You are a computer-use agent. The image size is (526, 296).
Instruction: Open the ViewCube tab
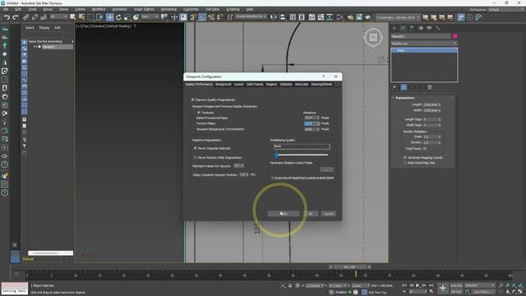tap(302, 84)
